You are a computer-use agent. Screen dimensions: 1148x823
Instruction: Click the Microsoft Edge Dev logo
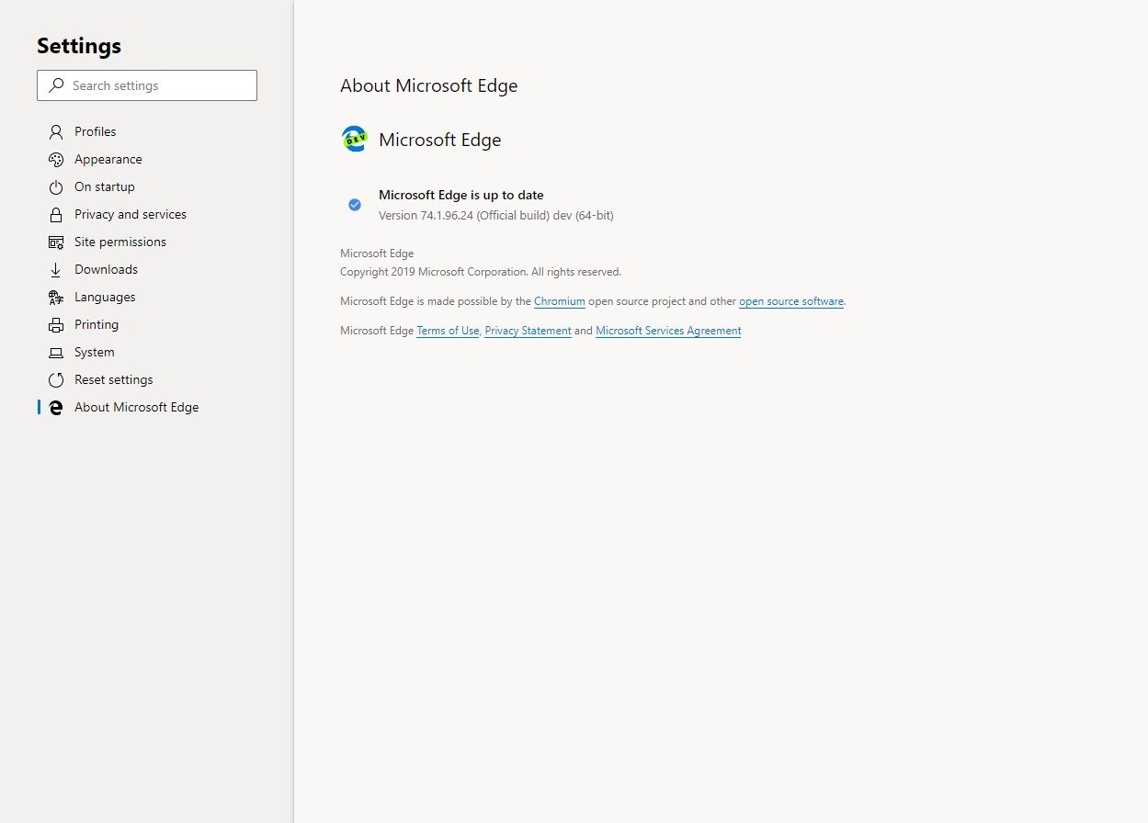pyautogui.click(x=354, y=140)
